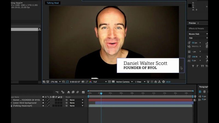Click the Always Preview This View icon
Screen dimensions: 219x123
coord(44,82)
